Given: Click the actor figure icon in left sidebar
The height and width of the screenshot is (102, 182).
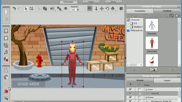Looking at the screenshot, I should (6, 31).
